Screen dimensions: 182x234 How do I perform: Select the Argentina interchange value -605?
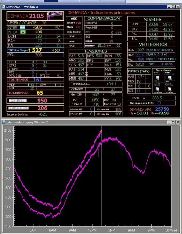coord(38,28)
